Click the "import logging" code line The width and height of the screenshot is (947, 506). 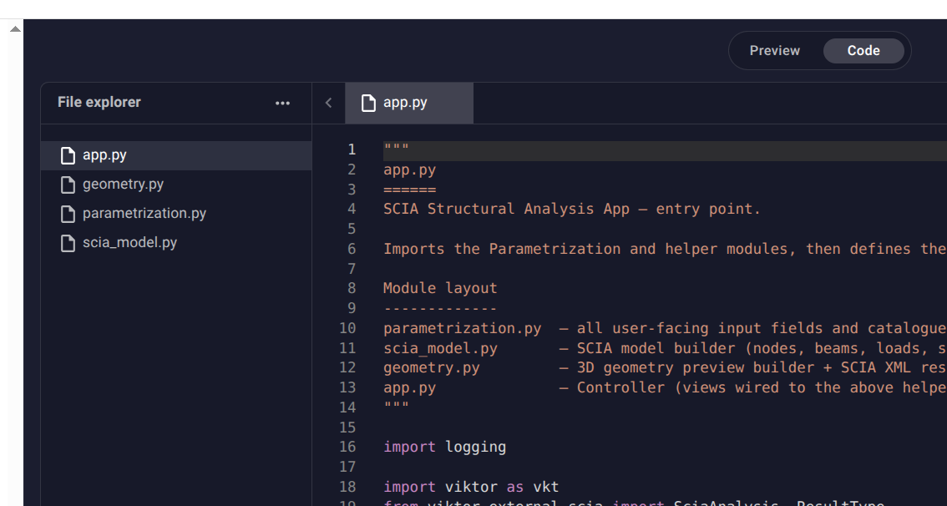[444, 448]
